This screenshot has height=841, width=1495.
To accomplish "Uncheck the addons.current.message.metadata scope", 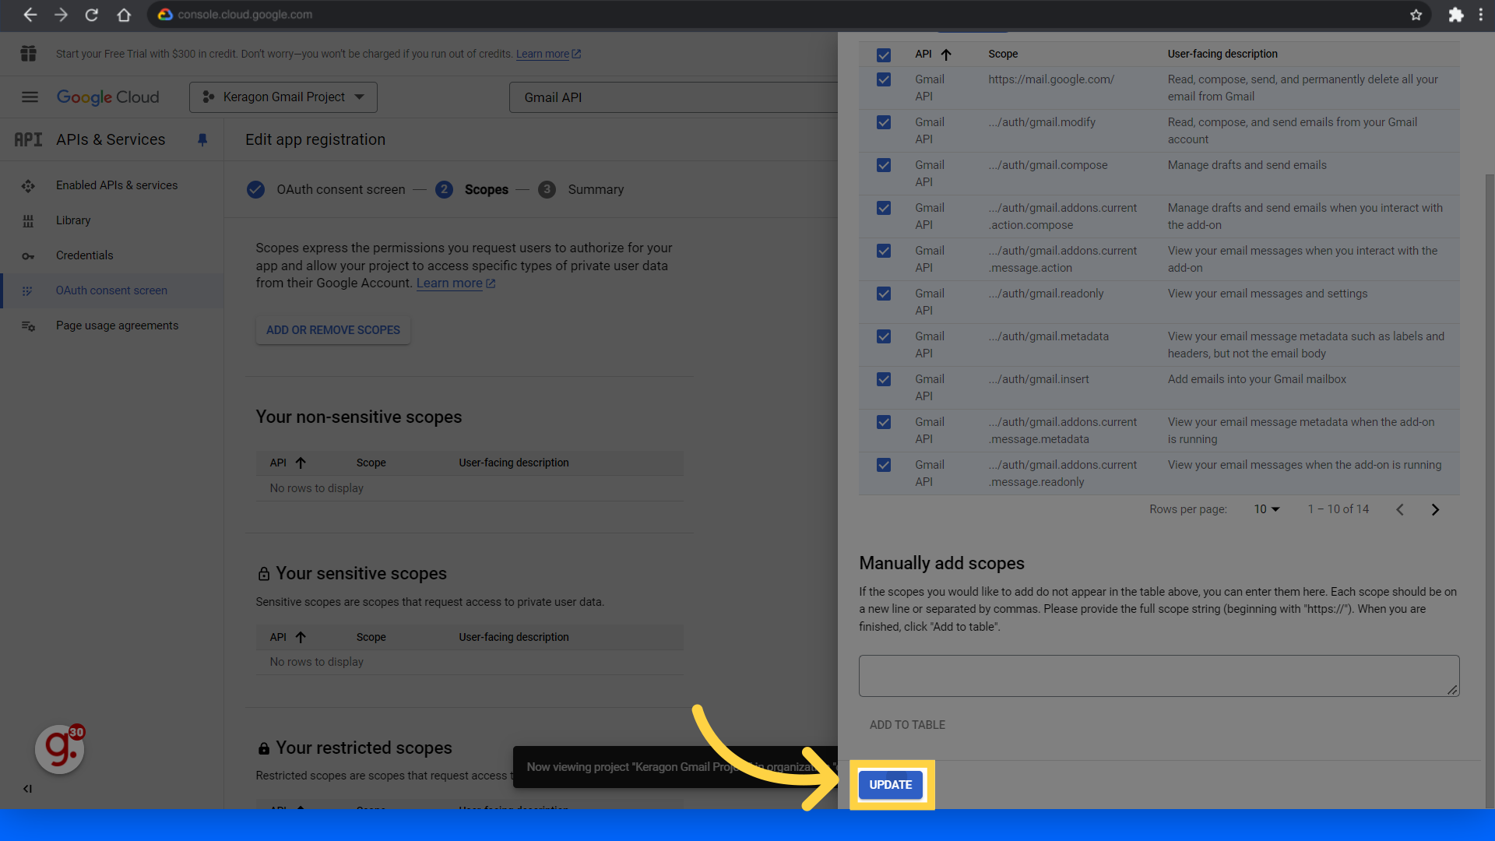I will coord(884,422).
